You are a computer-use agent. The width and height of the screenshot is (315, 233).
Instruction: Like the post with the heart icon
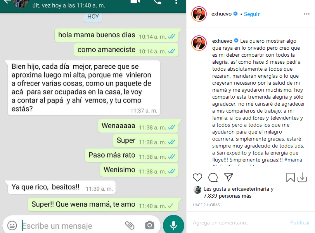click(197, 177)
